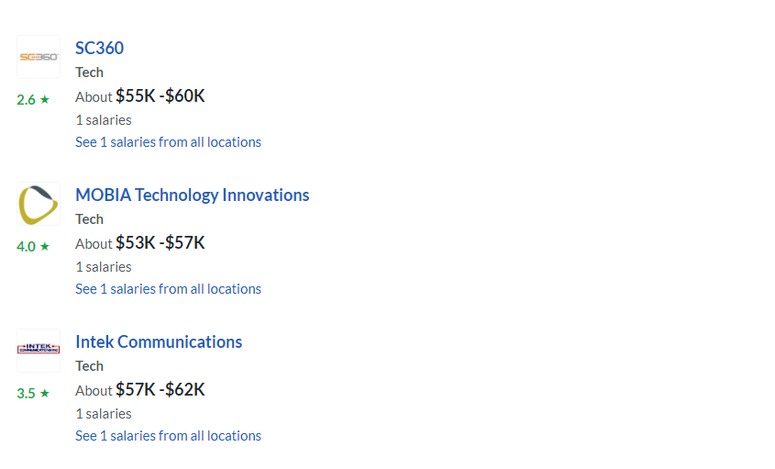Click SC360's 2.6 rating number
The image size is (775, 469).
[x=27, y=100]
